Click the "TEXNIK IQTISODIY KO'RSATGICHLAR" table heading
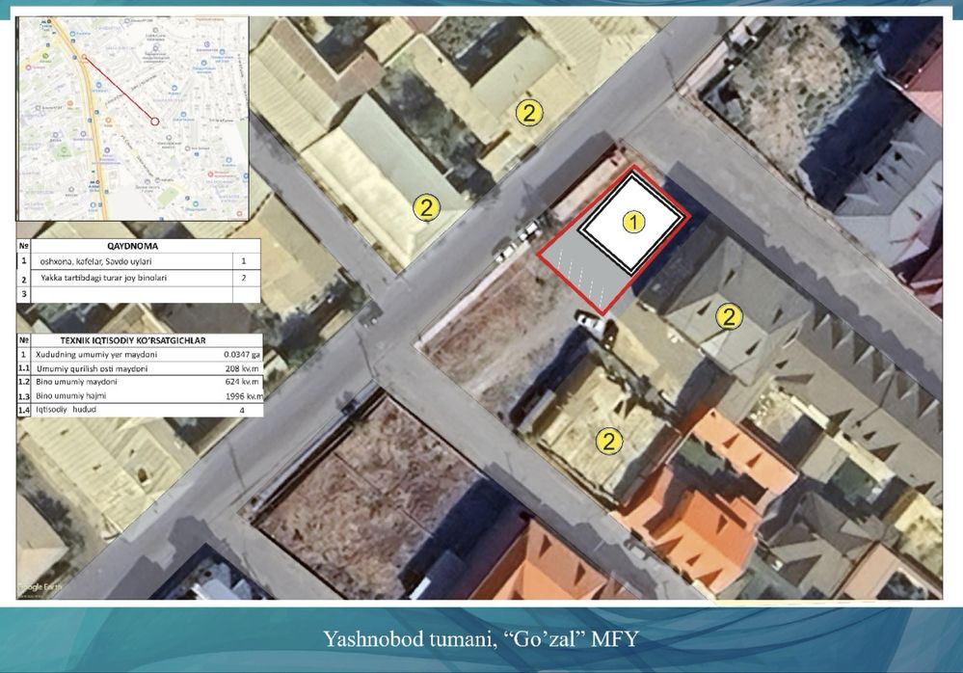This screenshot has height=673, width=963. pos(133,340)
